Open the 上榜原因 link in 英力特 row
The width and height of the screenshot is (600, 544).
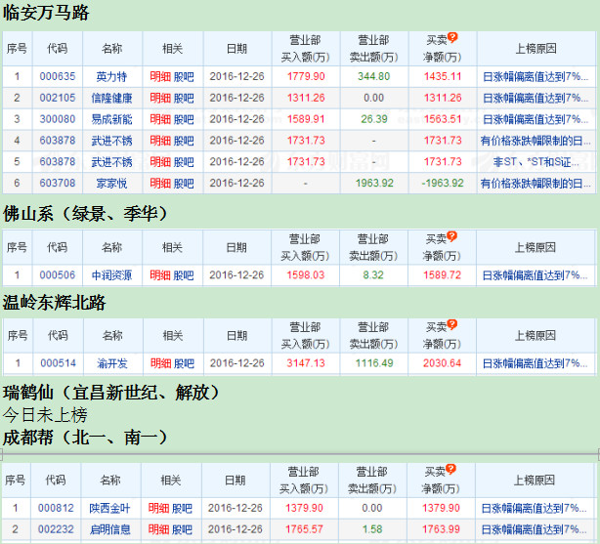tap(536, 77)
